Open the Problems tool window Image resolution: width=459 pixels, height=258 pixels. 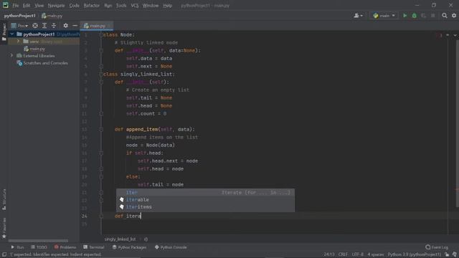coord(65,247)
